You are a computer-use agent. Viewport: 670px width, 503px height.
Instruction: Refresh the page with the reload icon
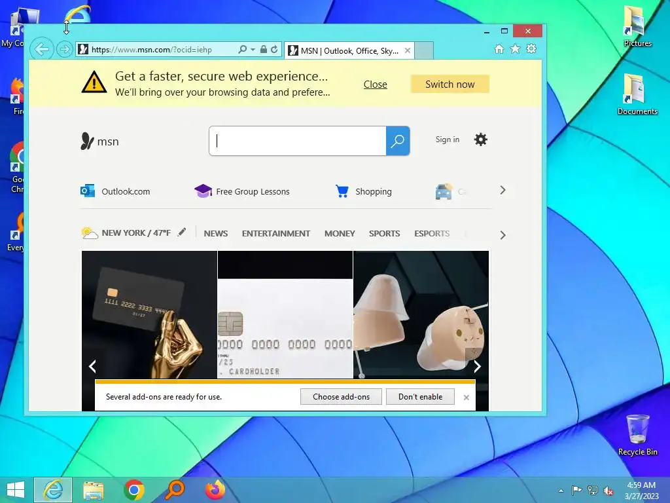point(274,50)
